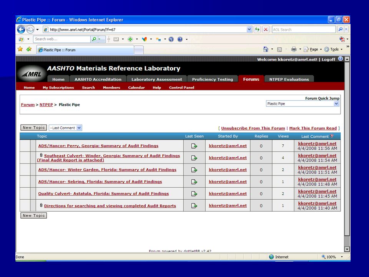This screenshot has width=369, height=277.
Task: Click the AMRL logo in the header
Action: click(x=32, y=73)
